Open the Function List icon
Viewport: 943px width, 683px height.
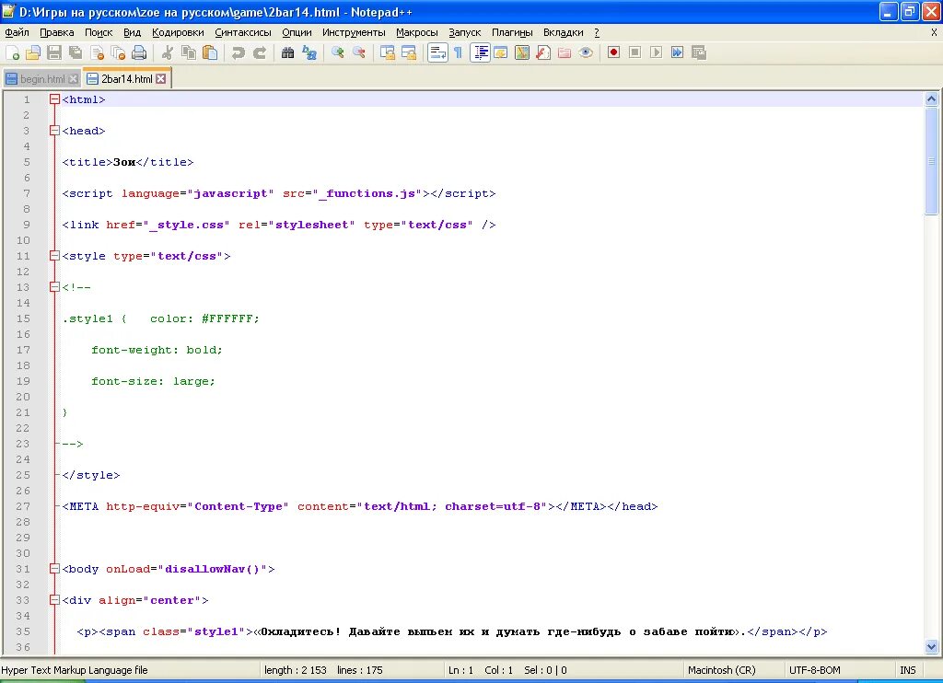coord(543,52)
